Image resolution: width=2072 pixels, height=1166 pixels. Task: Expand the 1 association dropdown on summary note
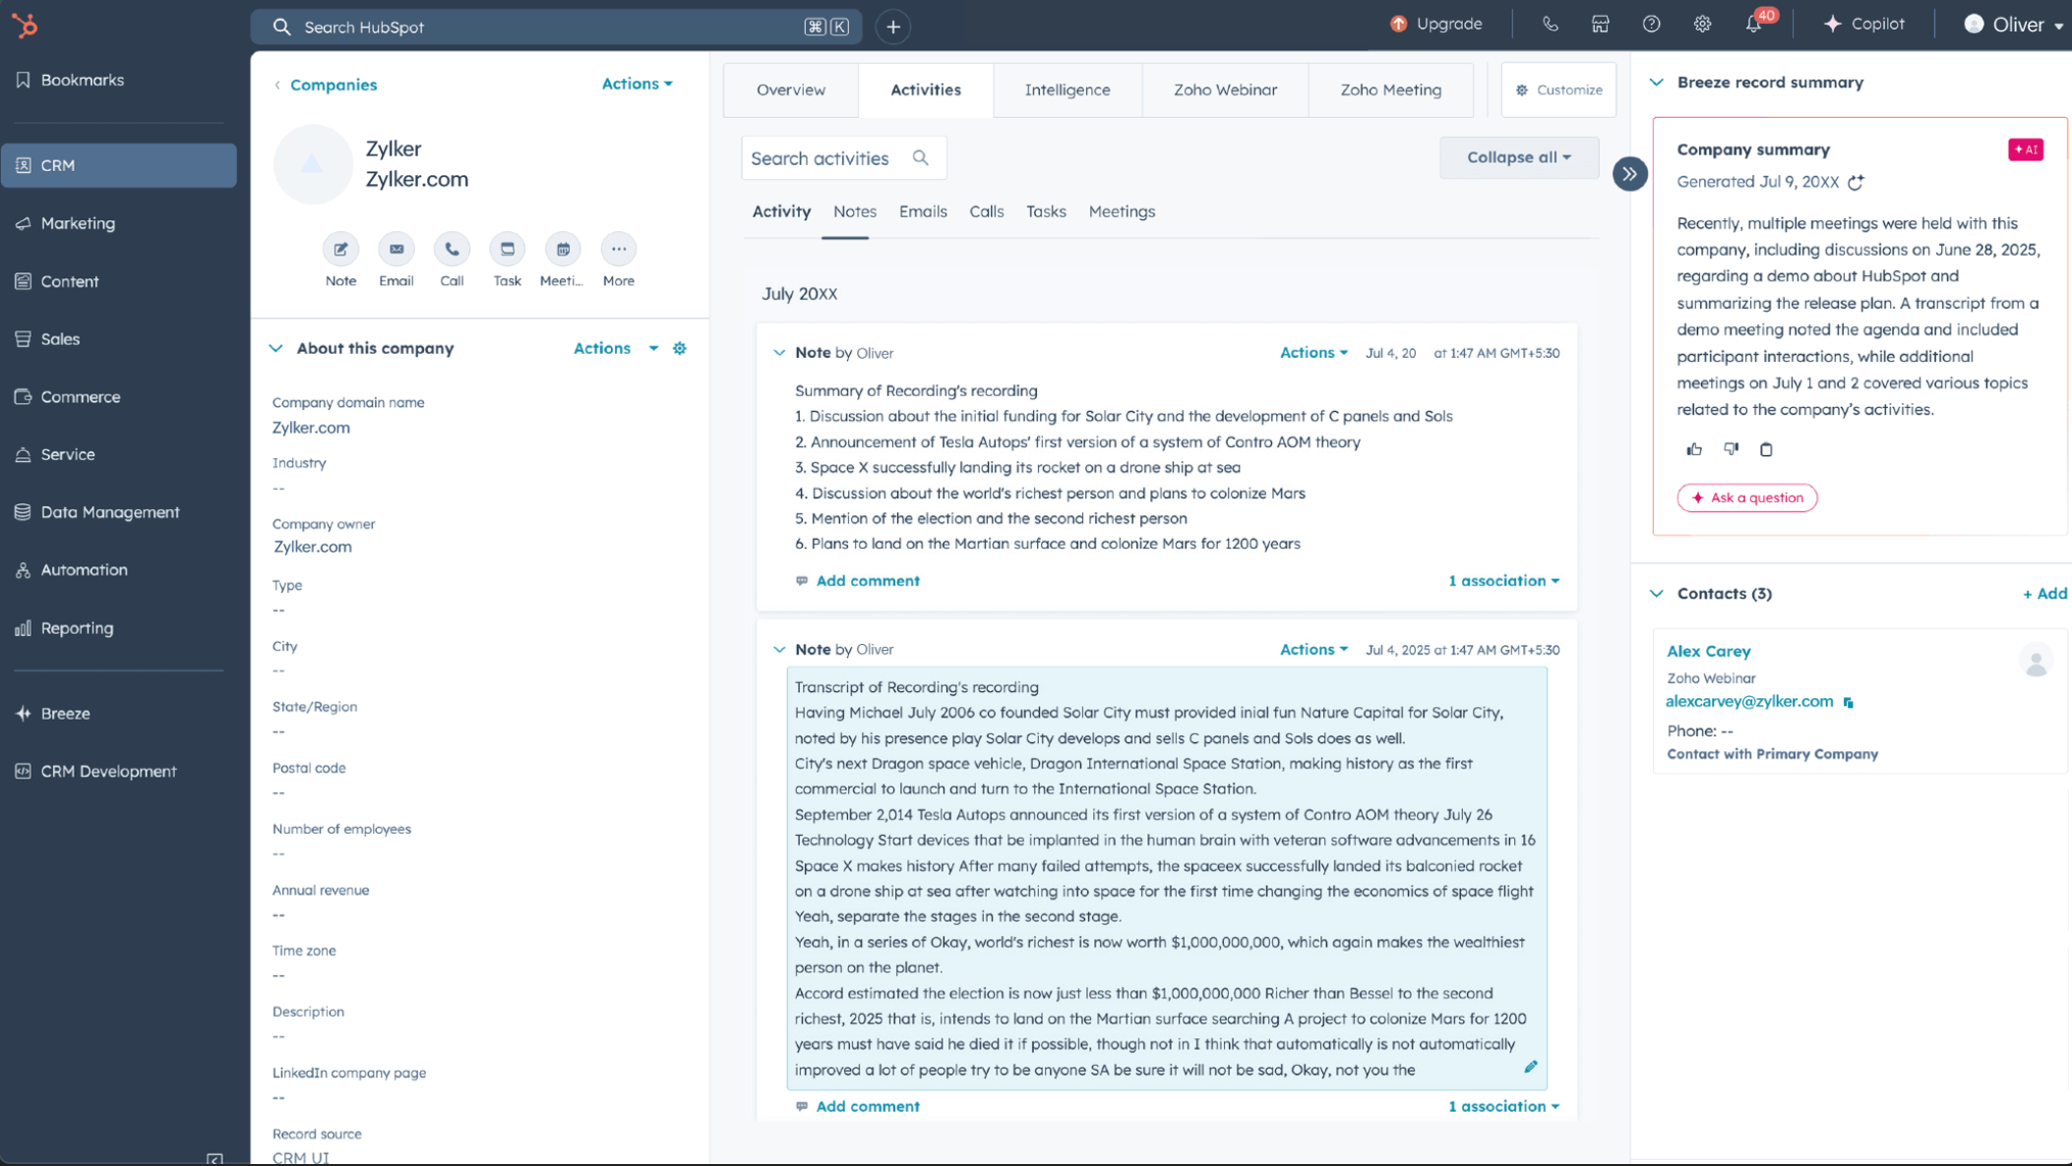(1503, 581)
